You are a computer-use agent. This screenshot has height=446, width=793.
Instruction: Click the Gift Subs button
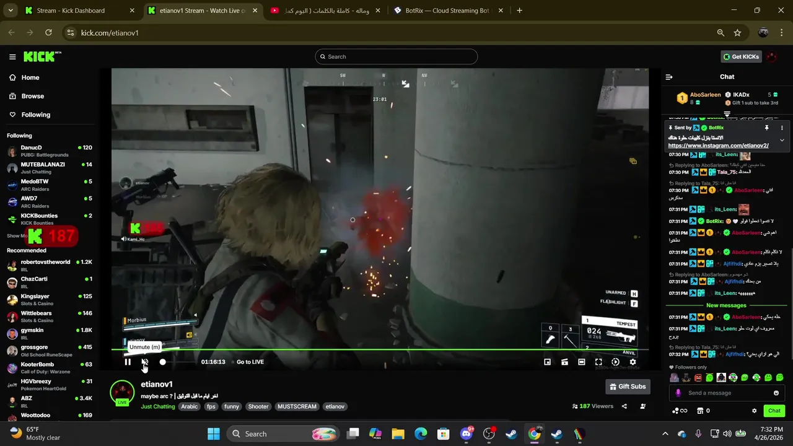pyautogui.click(x=628, y=387)
